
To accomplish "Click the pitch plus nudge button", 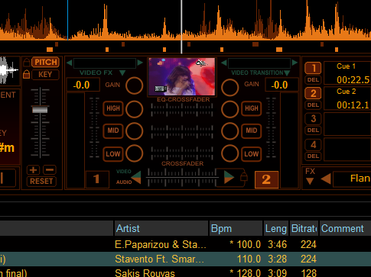I will click(33, 170).
